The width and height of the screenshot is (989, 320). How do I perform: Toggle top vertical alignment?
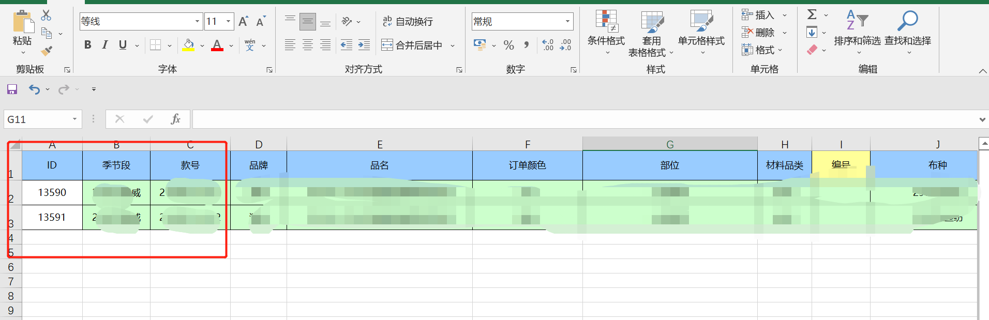pyautogui.click(x=290, y=21)
